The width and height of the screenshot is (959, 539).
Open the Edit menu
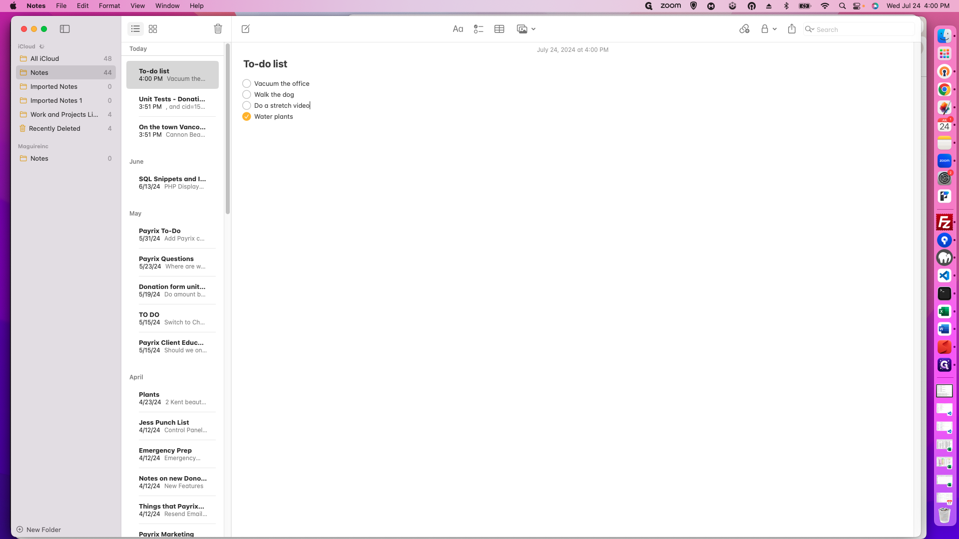click(x=83, y=5)
